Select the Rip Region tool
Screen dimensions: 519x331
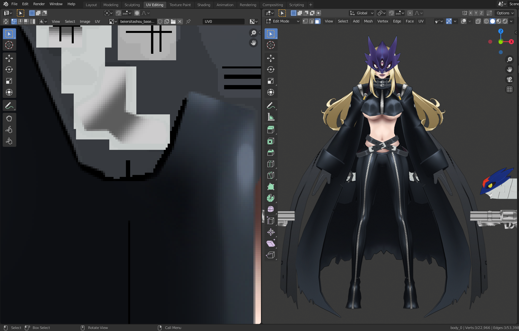(271, 255)
